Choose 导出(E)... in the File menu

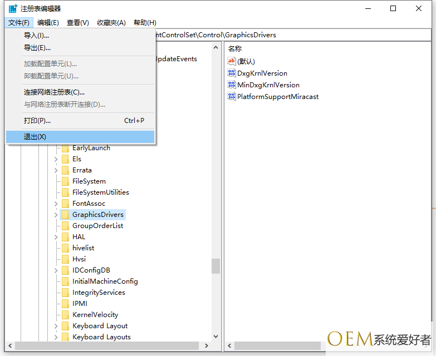coord(37,48)
